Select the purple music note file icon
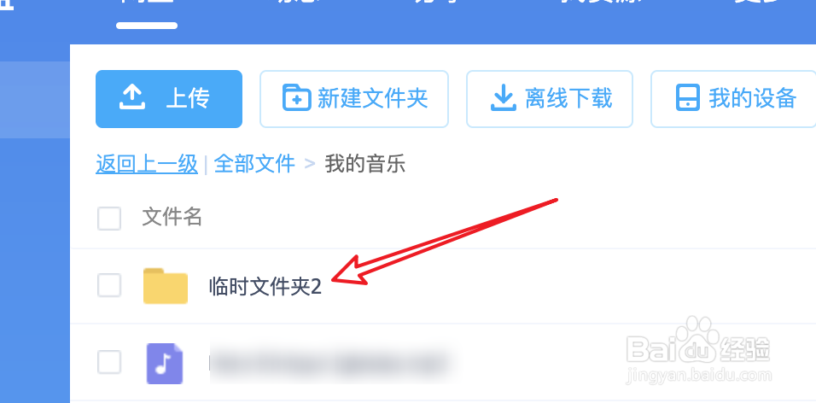Viewport: 816px width, 403px height. 165,364
